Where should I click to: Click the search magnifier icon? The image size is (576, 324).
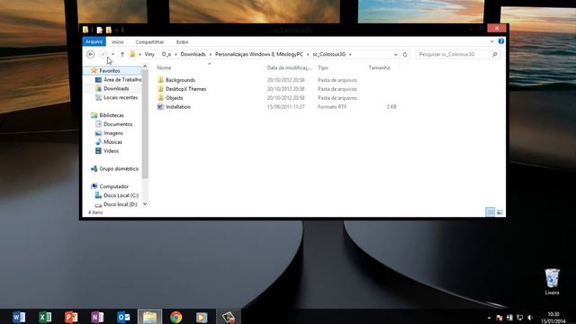(494, 54)
